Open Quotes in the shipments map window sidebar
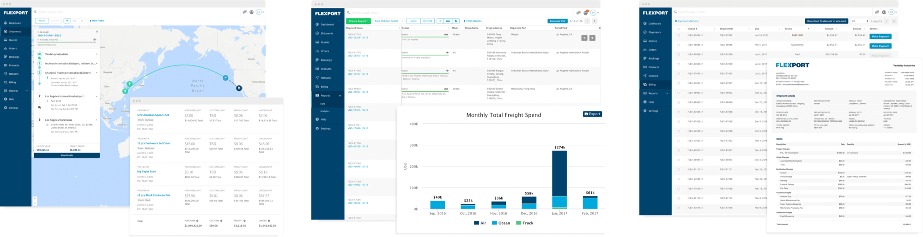 (x=13, y=40)
